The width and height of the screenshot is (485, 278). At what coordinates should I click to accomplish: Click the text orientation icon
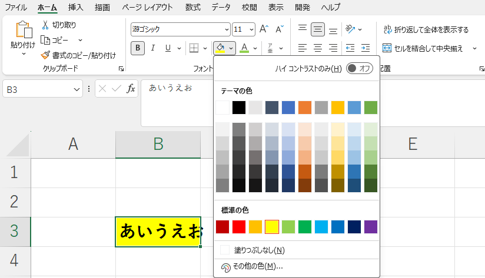350,29
